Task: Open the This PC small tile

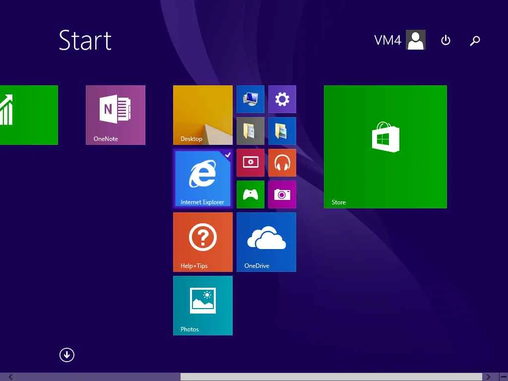Action: pyautogui.click(x=251, y=99)
